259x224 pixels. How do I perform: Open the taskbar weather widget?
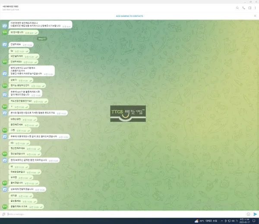pos(205,221)
